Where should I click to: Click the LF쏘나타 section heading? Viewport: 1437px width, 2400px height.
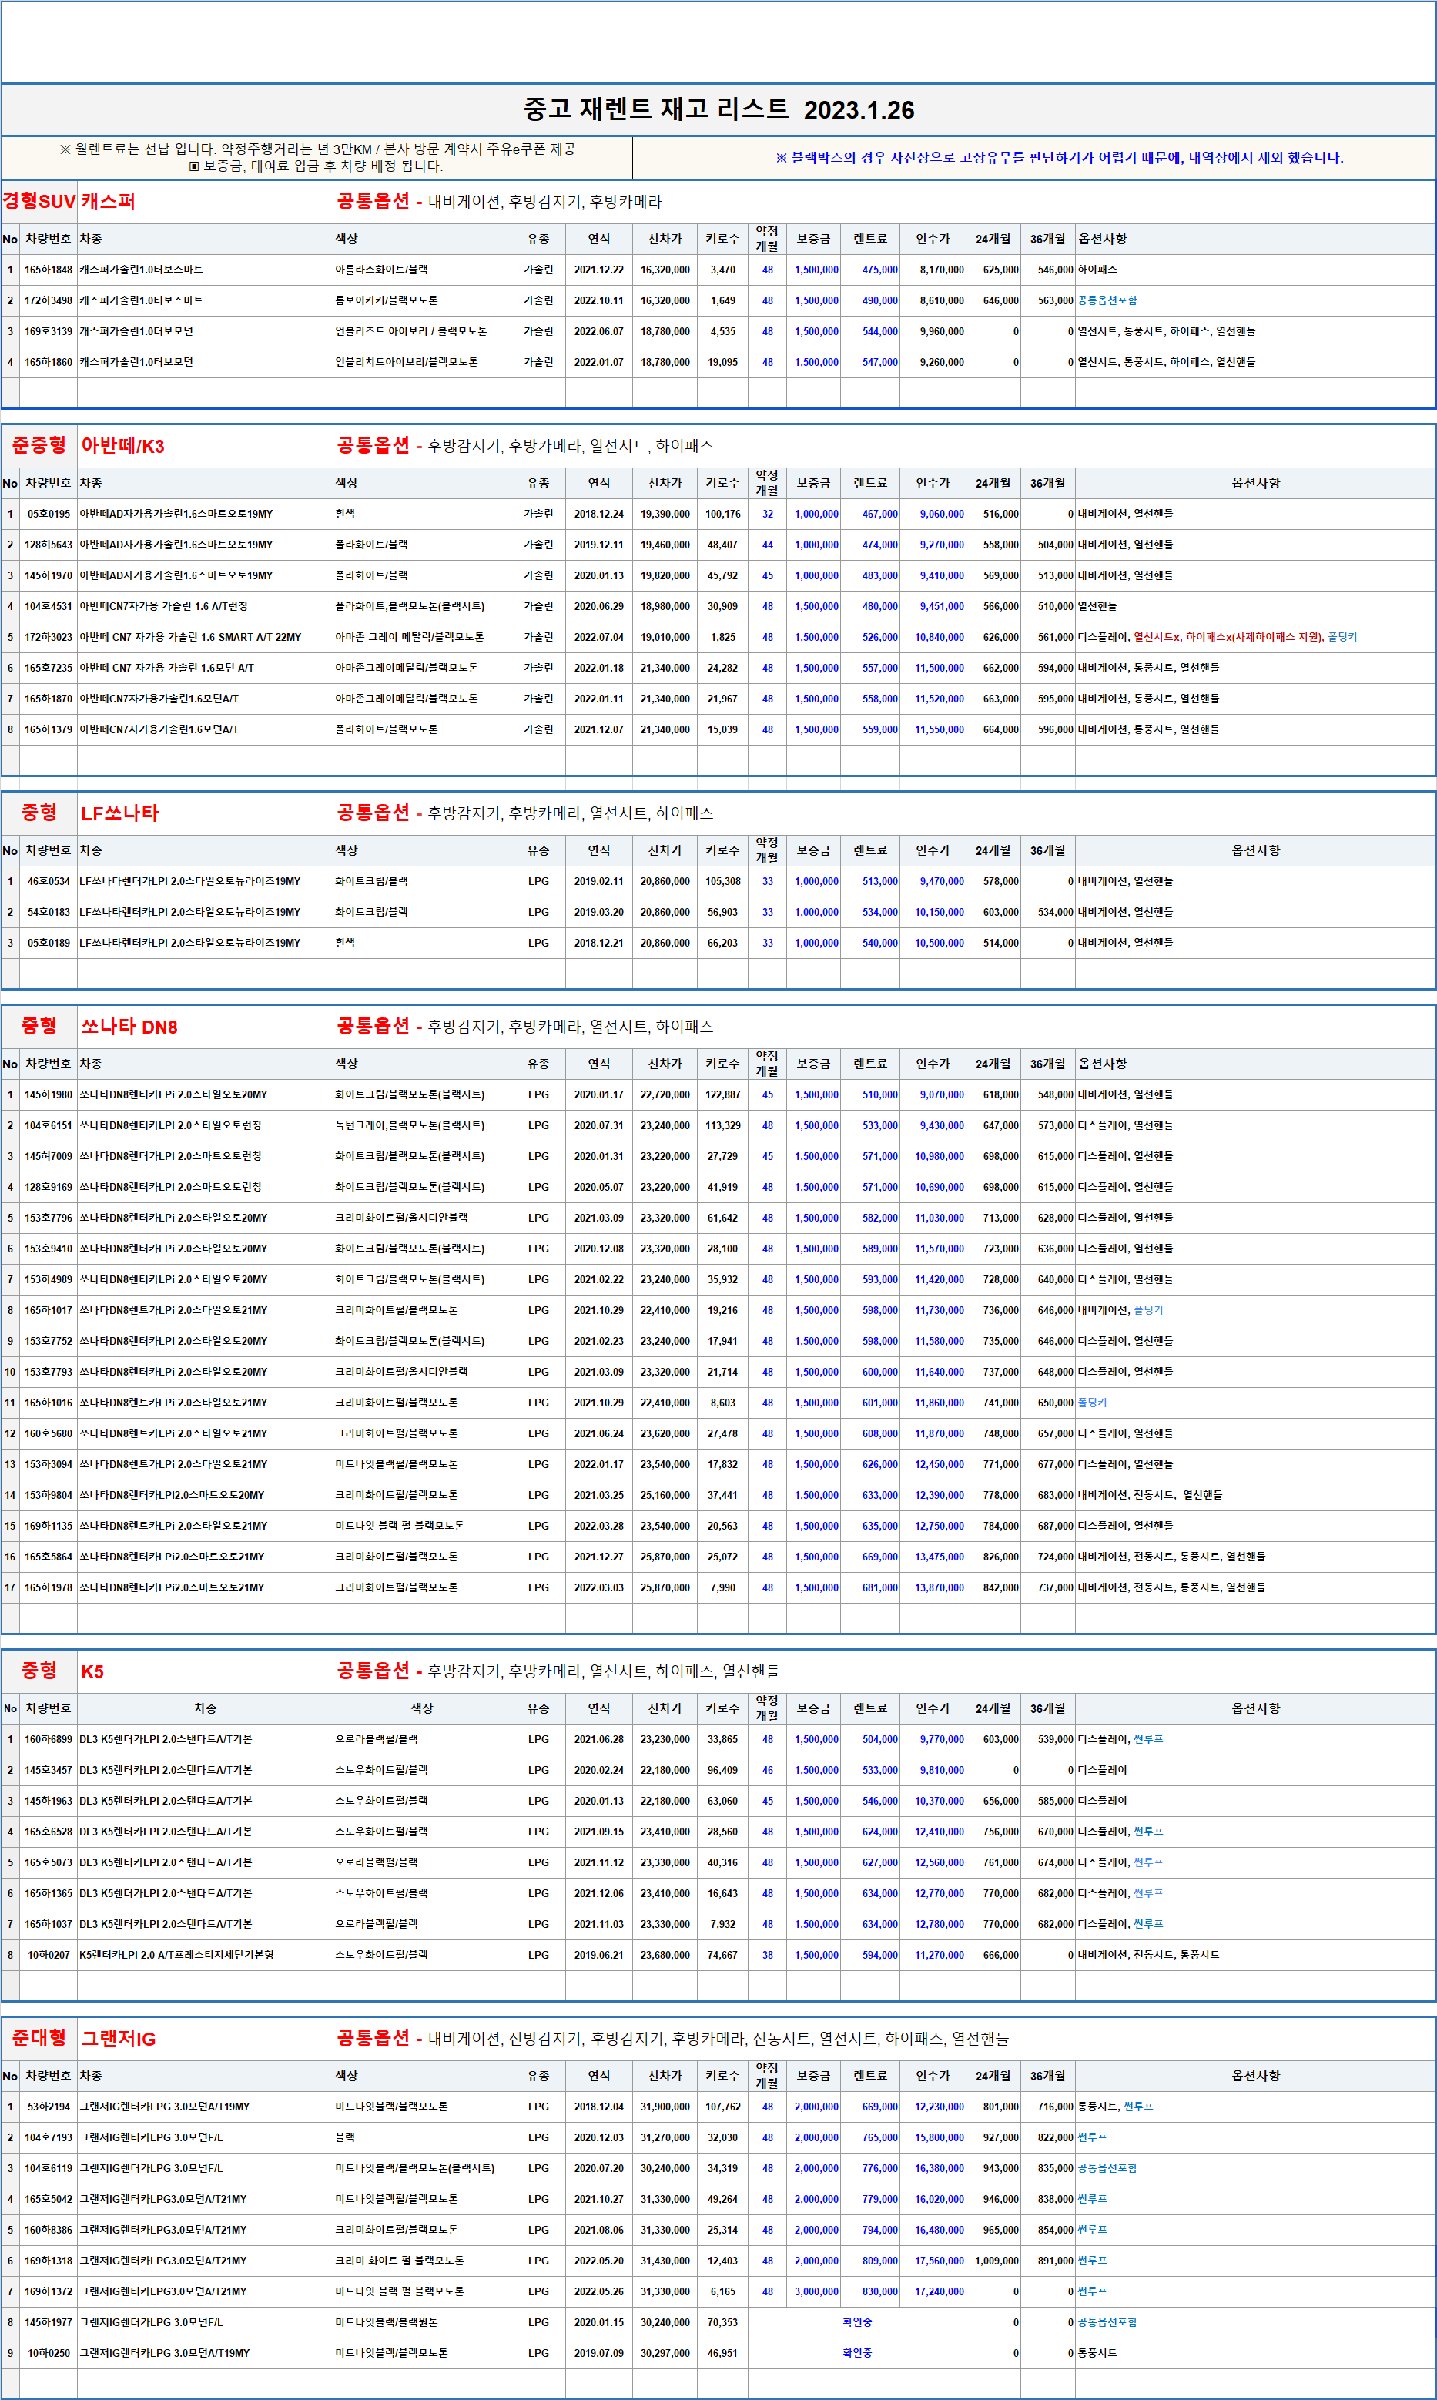point(119,813)
